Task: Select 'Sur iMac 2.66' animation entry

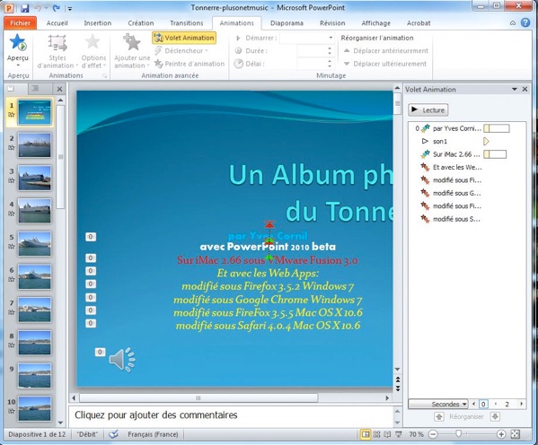Action: [x=468, y=154]
